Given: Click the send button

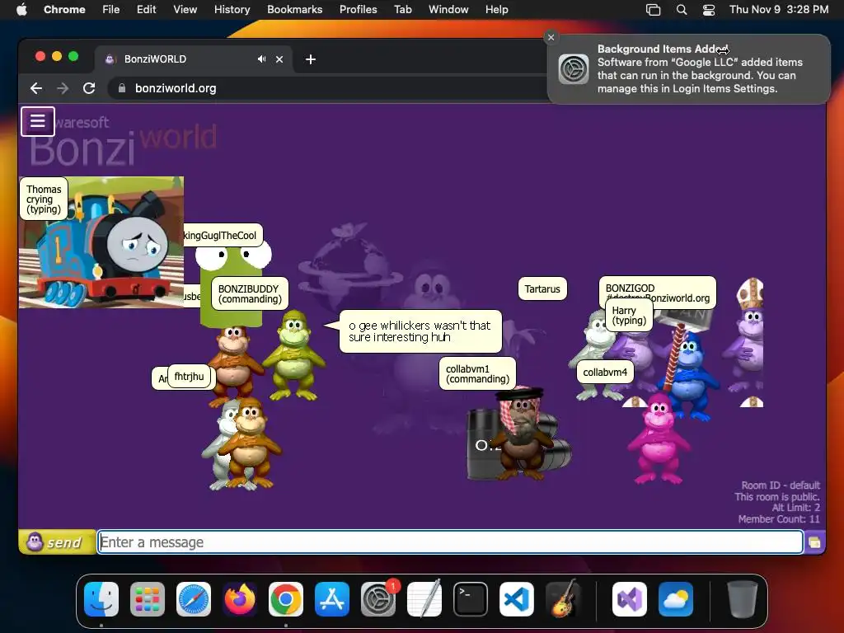Looking at the screenshot, I should tap(58, 542).
